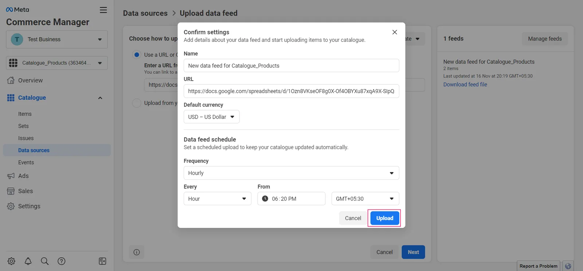The width and height of the screenshot is (583, 271).
Task: Open Items under Catalogue
Action: point(25,114)
